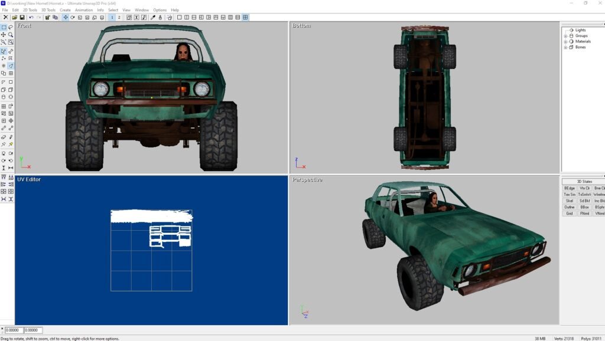This screenshot has width=605, height=341.
Task: Click the Undo arrow icon
Action: 31,18
